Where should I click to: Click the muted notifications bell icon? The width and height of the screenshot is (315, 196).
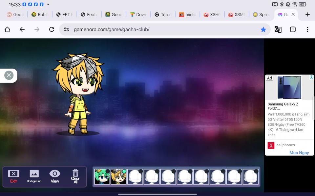(288, 4)
